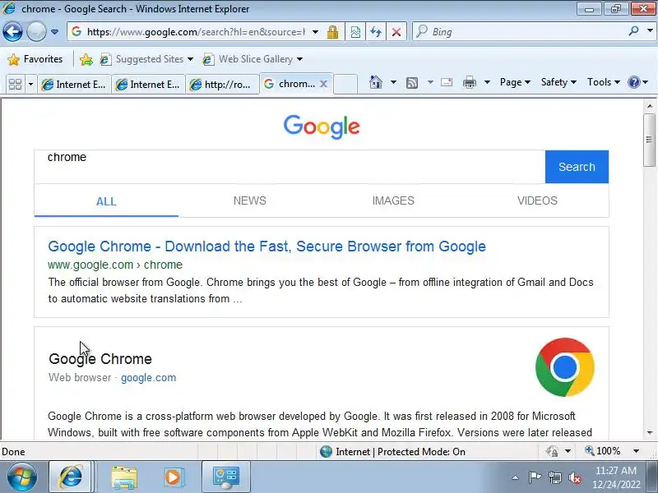Click the www.google.com › chrome URL text
The height and width of the screenshot is (493, 658).
coord(115,265)
